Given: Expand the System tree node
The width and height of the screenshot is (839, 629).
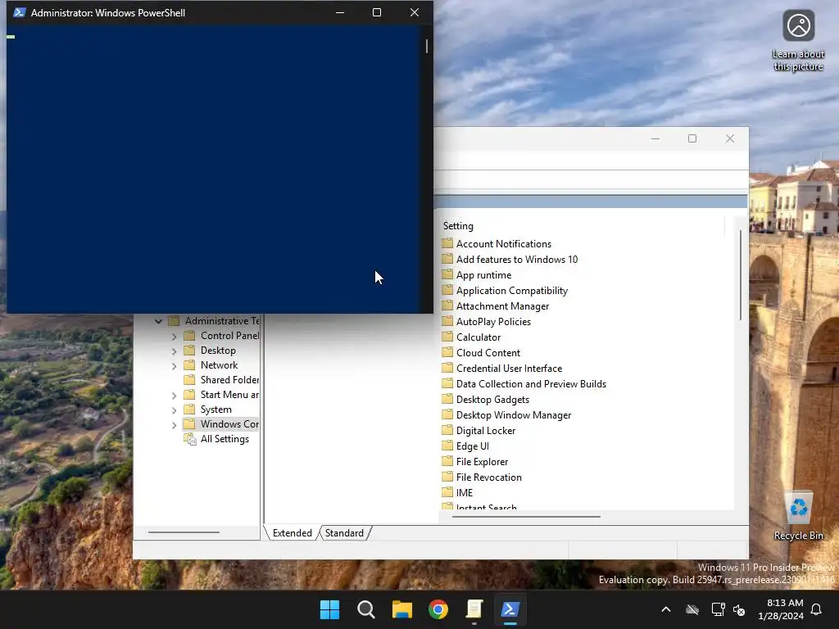Looking at the screenshot, I should click(174, 410).
